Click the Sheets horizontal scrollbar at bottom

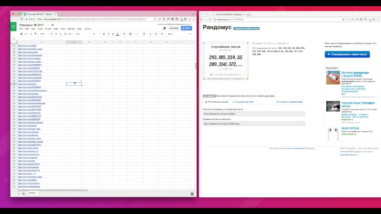(x=51, y=190)
